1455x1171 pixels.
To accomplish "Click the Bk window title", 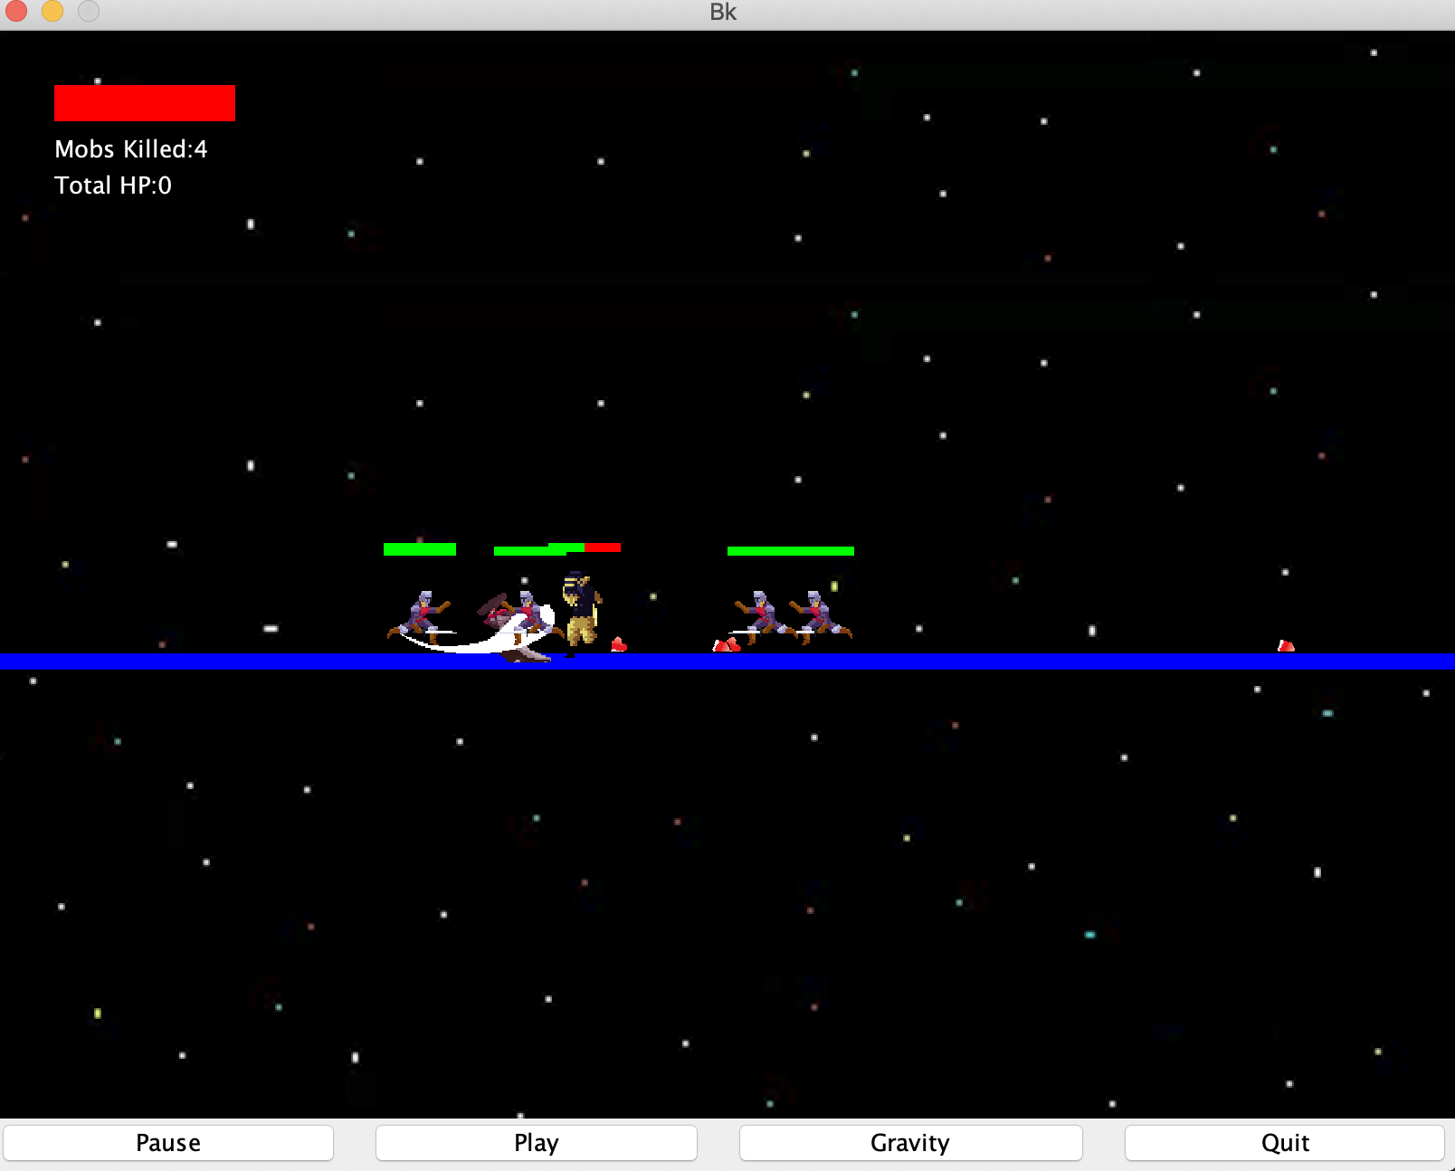I will (x=723, y=12).
